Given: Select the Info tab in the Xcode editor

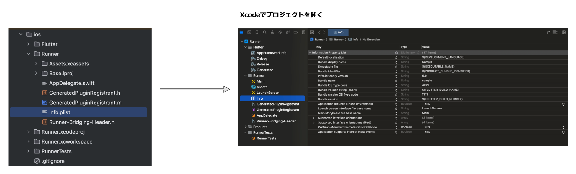Looking at the screenshot, I should click(338, 32).
